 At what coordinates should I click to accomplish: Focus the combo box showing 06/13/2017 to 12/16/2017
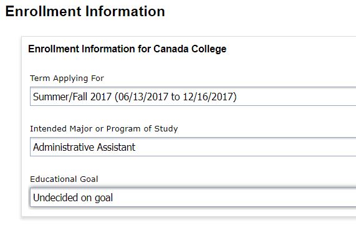coord(193,96)
